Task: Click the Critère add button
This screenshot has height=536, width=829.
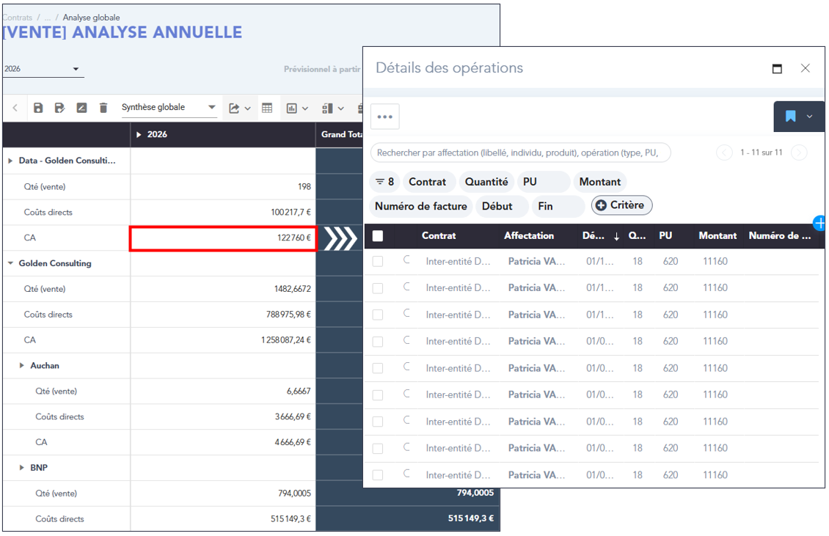Action: (621, 205)
